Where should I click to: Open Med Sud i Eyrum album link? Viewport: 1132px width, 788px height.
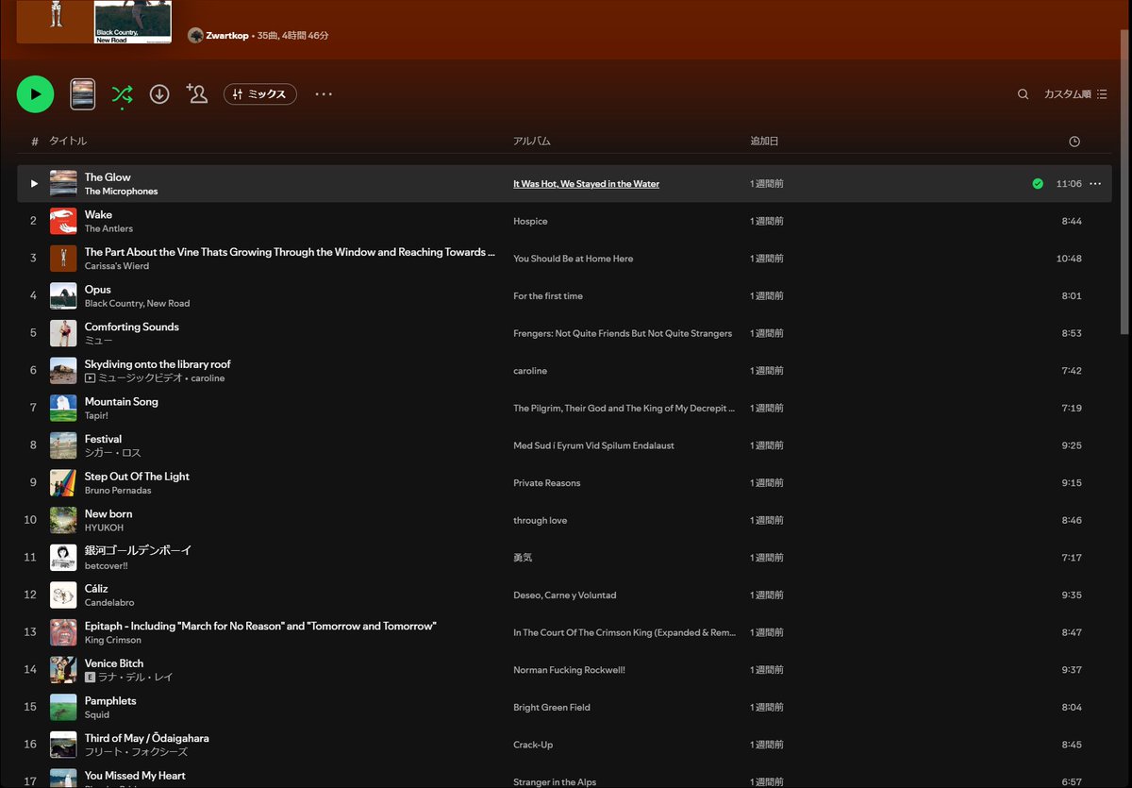point(593,445)
